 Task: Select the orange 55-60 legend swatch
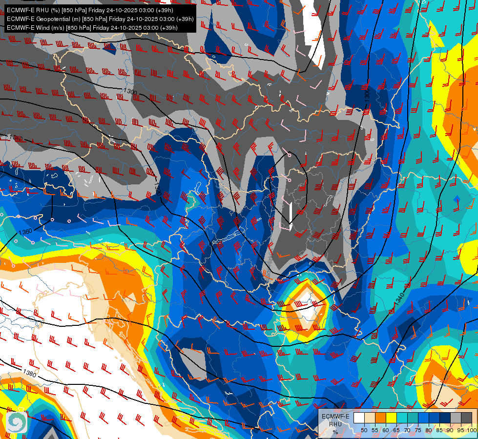point(381,418)
